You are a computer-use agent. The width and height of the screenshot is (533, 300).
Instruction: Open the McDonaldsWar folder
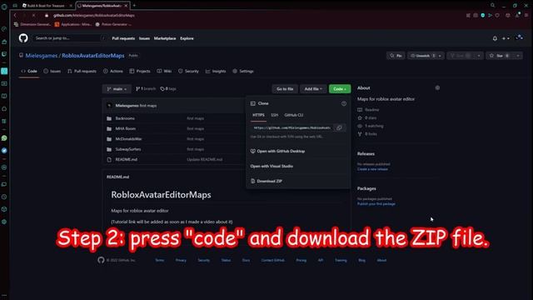(128, 139)
